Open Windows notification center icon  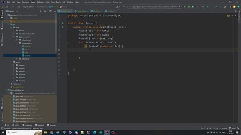pyautogui.click(x=237, y=132)
